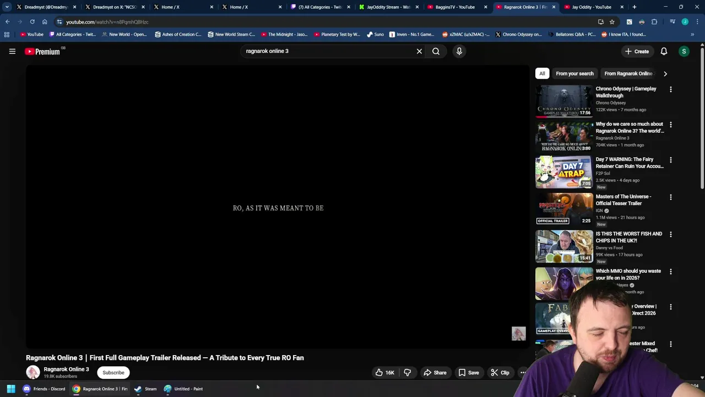Select the From your search chip
The width and height of the screenshot is (705, 397).
574,73
